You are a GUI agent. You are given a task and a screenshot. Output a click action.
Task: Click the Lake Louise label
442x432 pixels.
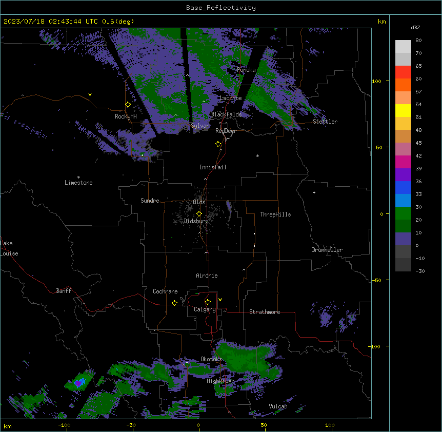pos(9,248)
